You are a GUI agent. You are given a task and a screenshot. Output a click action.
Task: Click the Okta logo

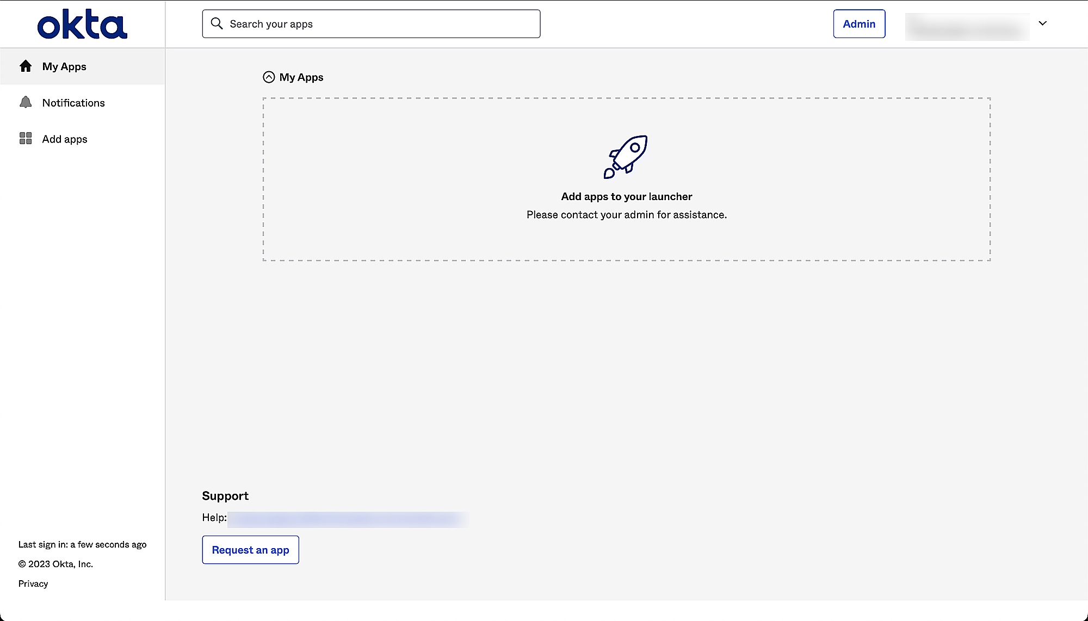tap(82, 24)
